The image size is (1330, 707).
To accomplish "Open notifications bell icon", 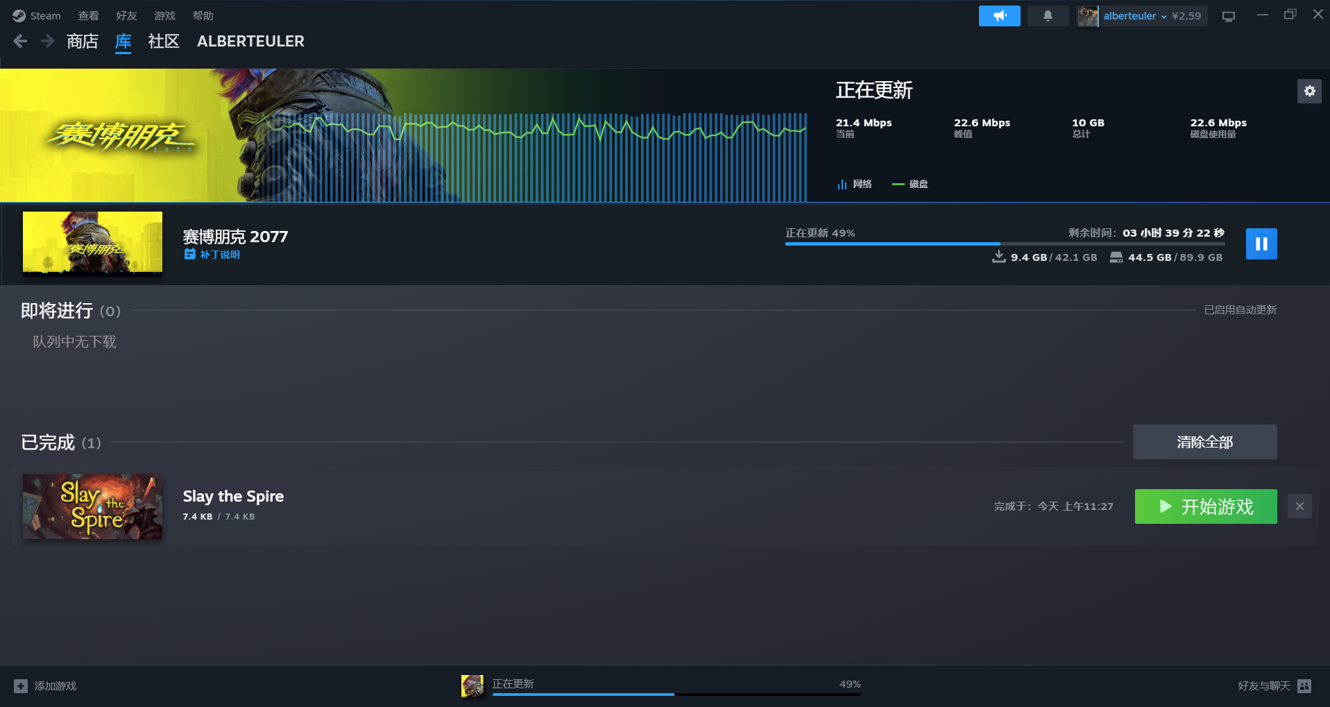I will (x=1048, y=15).
